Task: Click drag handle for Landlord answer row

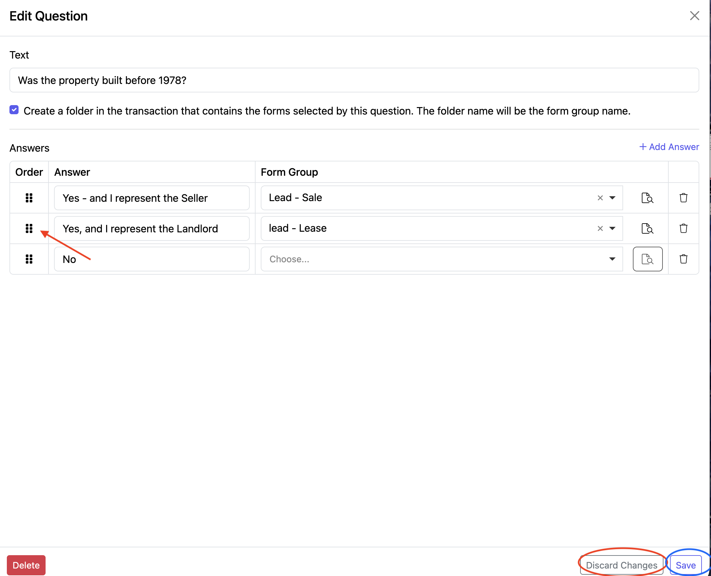Action: click(x=29, y=228)
